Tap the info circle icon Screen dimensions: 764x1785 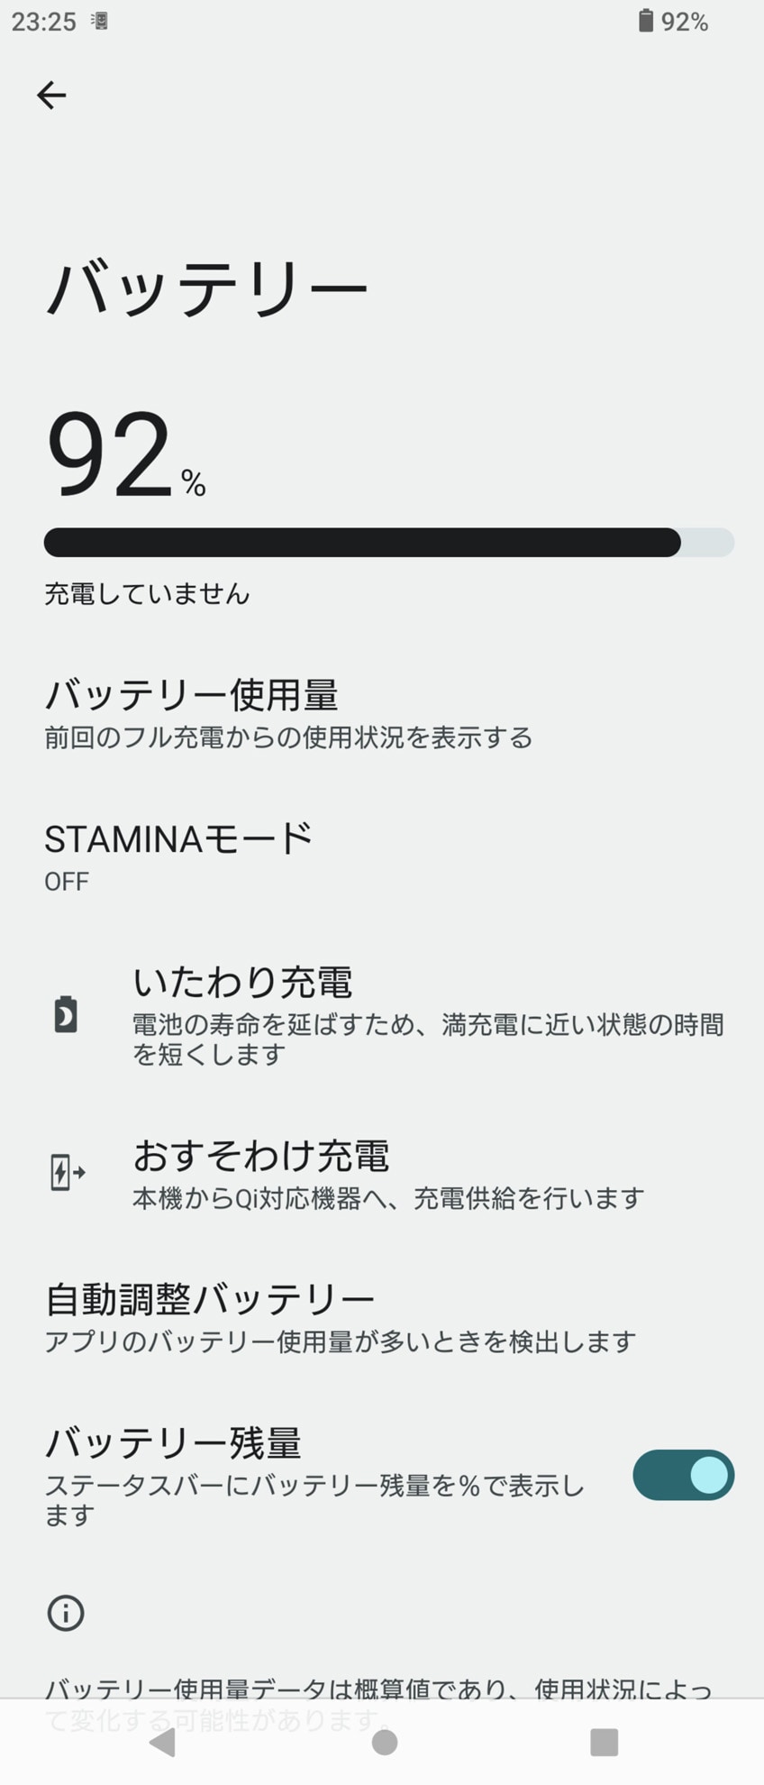(66, 1612)
